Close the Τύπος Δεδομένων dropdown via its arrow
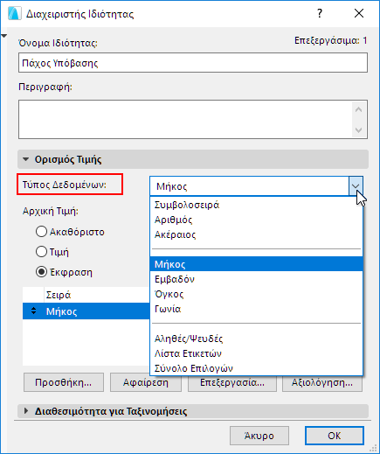 356,186
